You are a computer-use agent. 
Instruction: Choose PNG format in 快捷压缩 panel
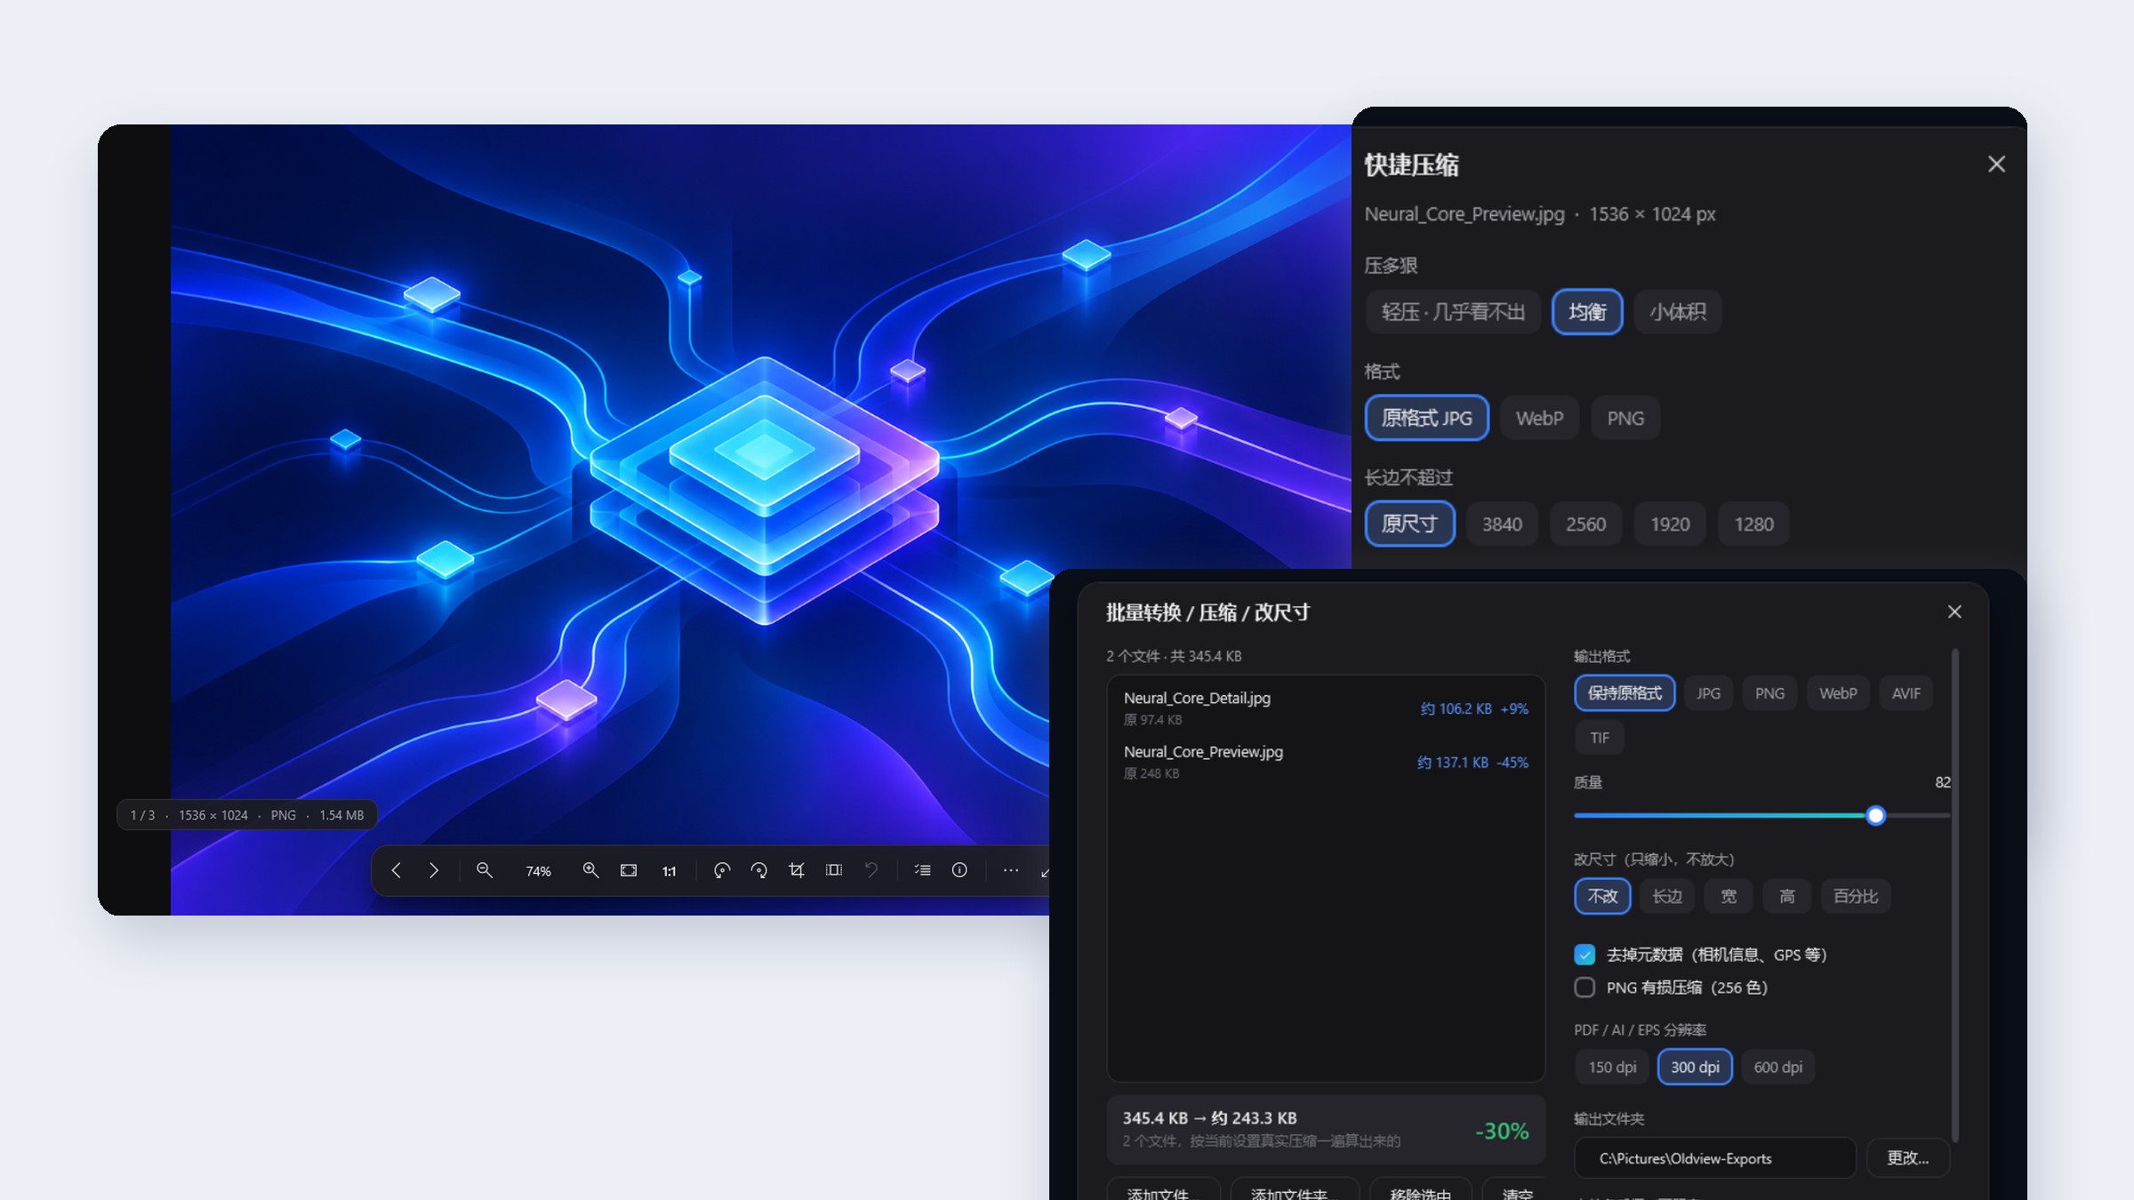pos(1625,418)
